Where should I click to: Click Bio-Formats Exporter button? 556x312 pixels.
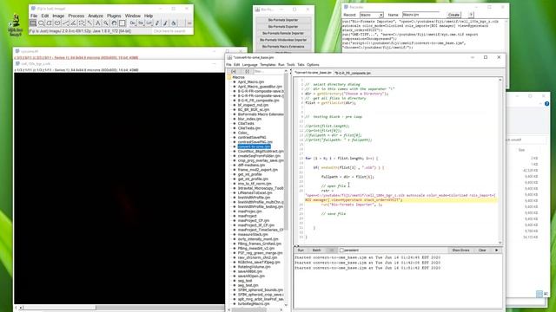(283, 27)
